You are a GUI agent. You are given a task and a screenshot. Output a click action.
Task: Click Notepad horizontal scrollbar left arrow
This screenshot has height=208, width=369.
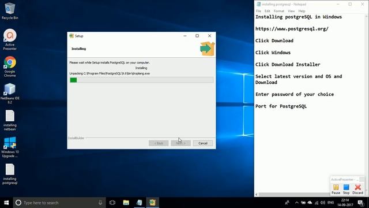click(257, 195)
